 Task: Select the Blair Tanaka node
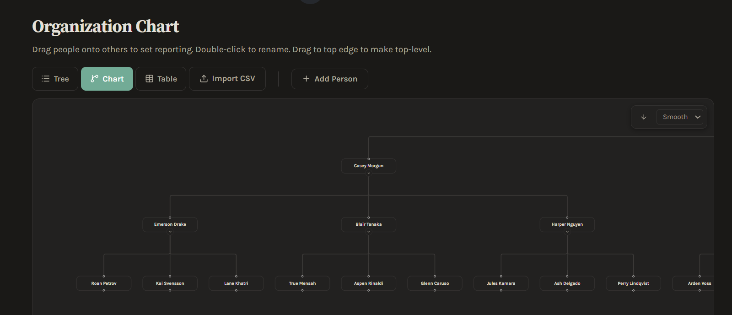click(369, 224)
